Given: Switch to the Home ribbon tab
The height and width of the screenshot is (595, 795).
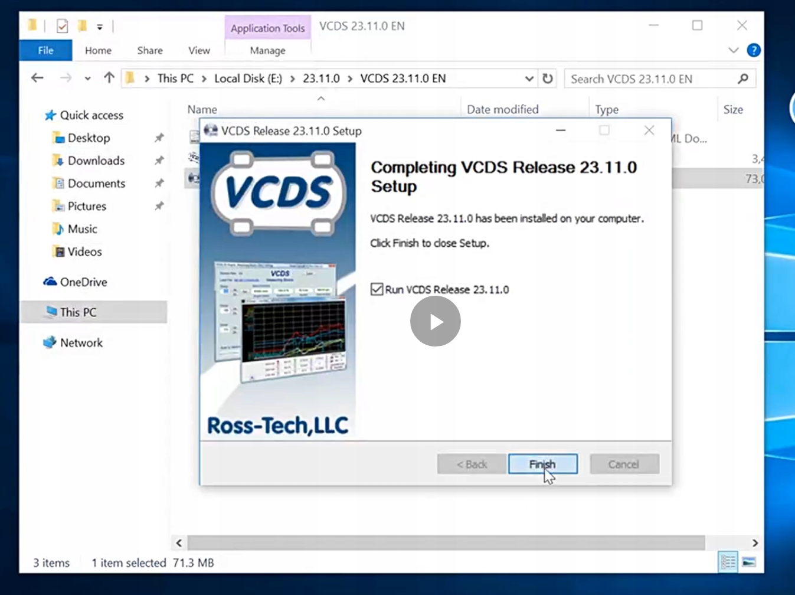Looking at the screenshot, I should click(98, 50).
